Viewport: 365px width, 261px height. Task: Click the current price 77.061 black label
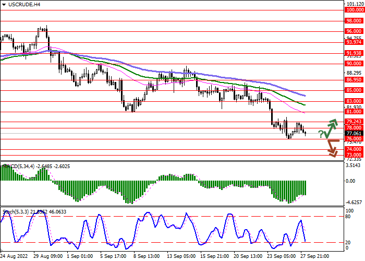pos(354,133)
